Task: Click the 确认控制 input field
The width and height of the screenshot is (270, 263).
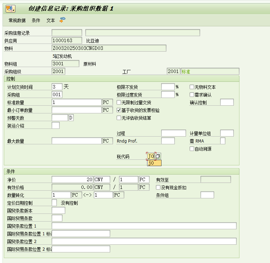Action: click(x=226, y=103)
